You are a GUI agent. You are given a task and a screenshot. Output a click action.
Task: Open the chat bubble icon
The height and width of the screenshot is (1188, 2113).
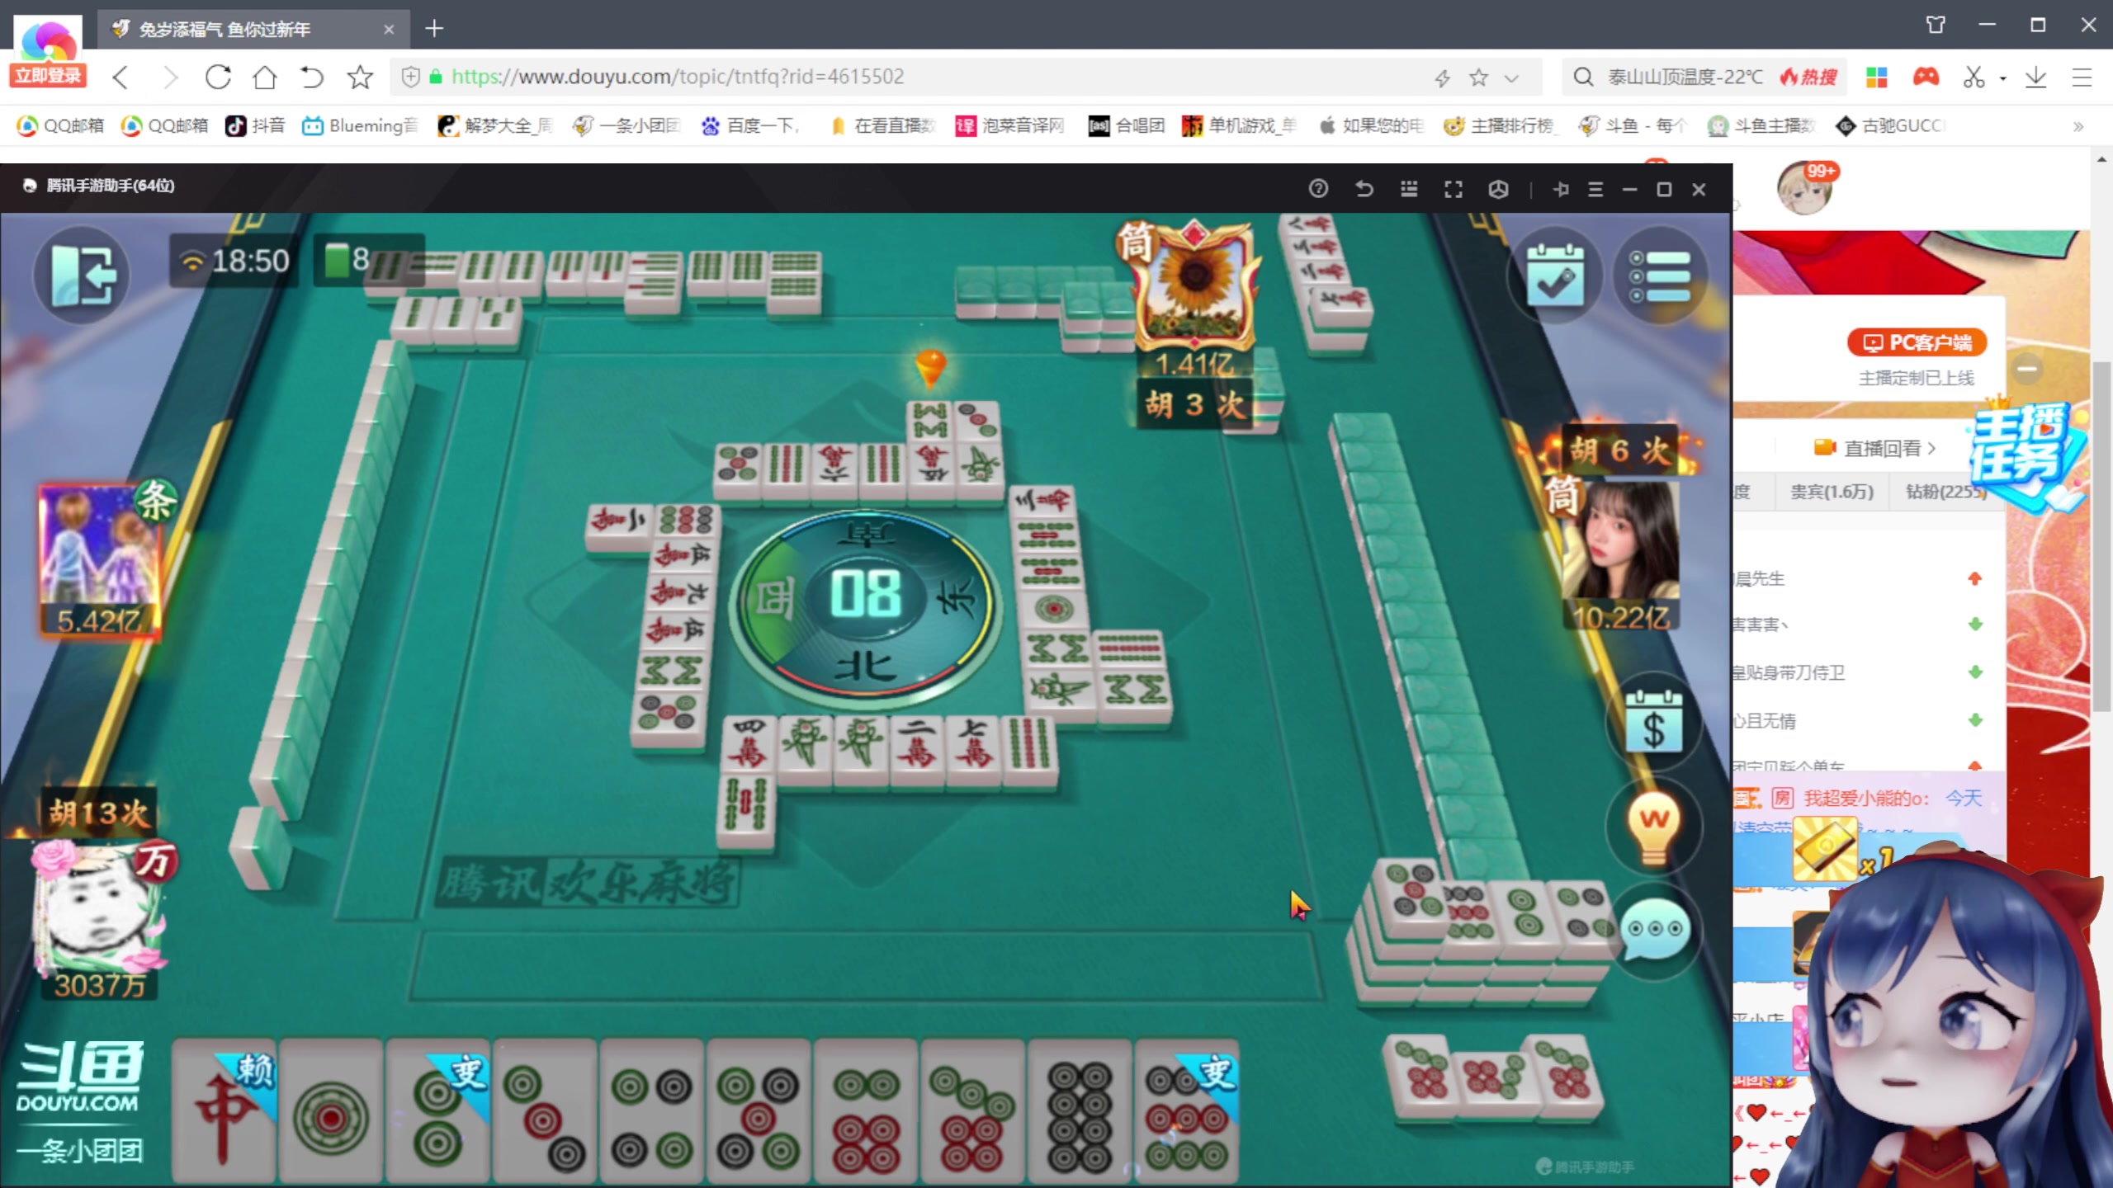(1653, 930)
